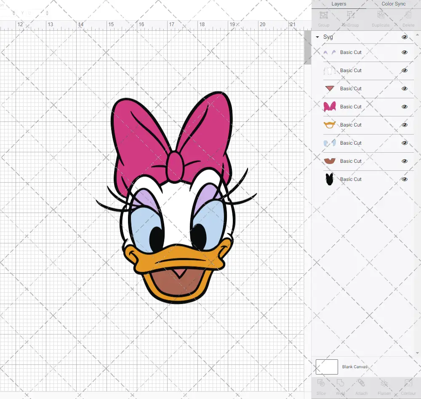Toggle visibility of the orange beak layer
This screenshot has height=399, width=421.
404,125
